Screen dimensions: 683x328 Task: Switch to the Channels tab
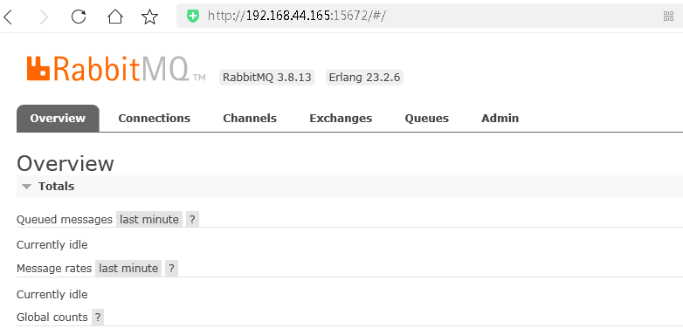[250, 119]
